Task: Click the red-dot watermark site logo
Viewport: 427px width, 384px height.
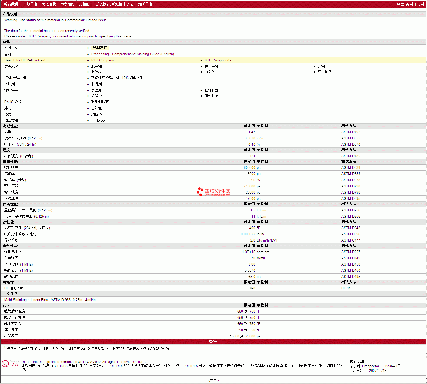Action: [x=213, y=192]
